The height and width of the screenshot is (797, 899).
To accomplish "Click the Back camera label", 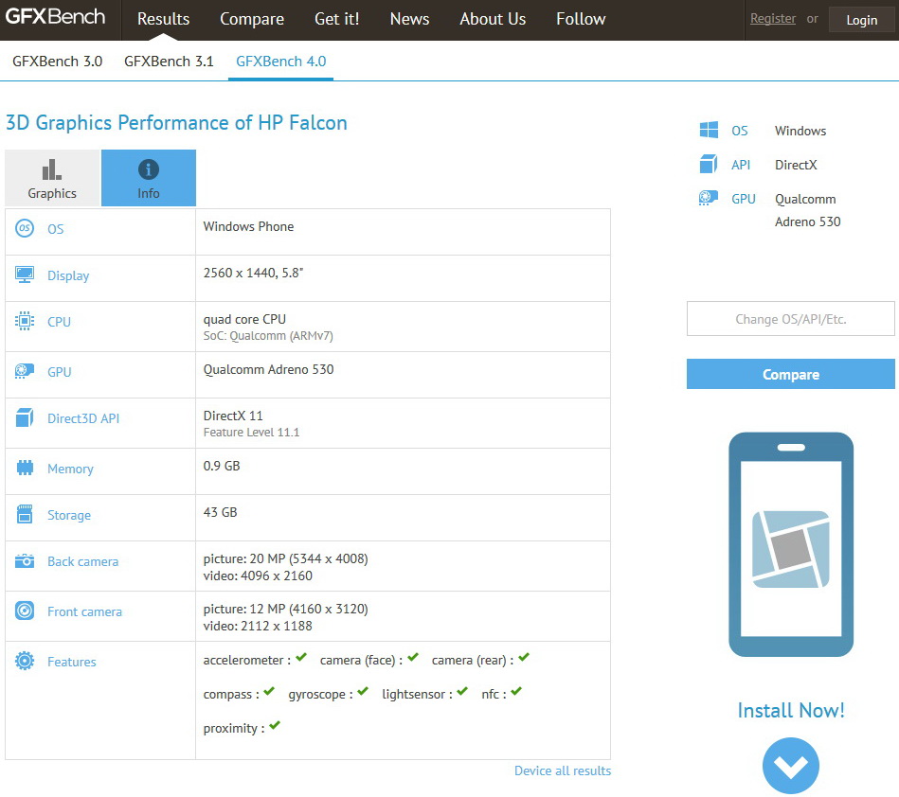I will point(82,561).
